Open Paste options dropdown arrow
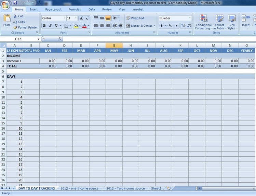The image size is (256, 196). coord(7,28)
